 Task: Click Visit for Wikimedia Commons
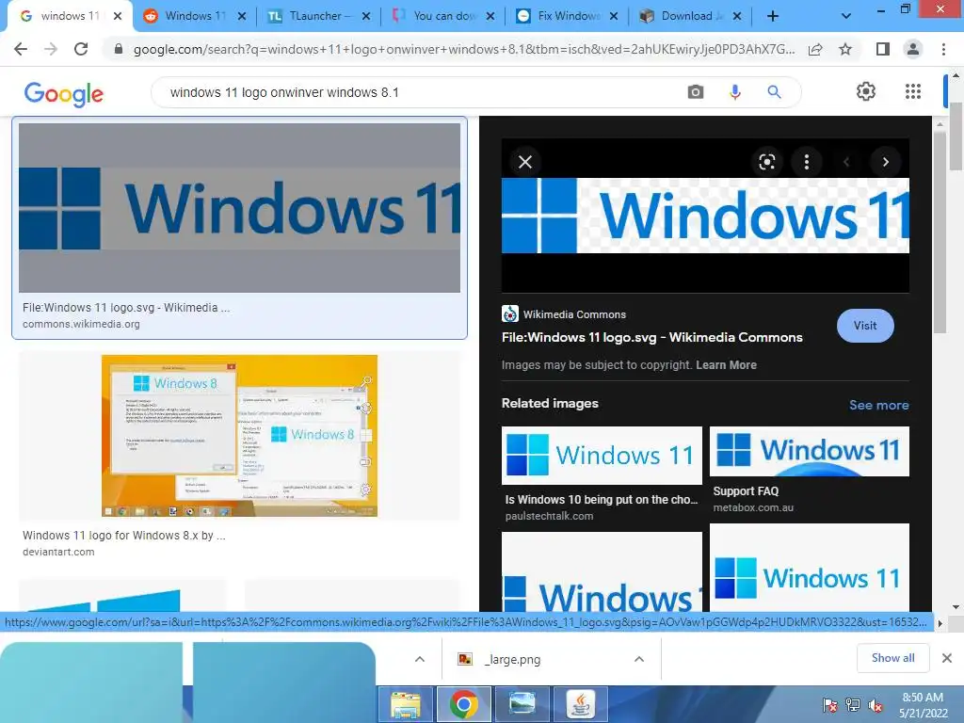pyautogui.click(x=865, y=326)
